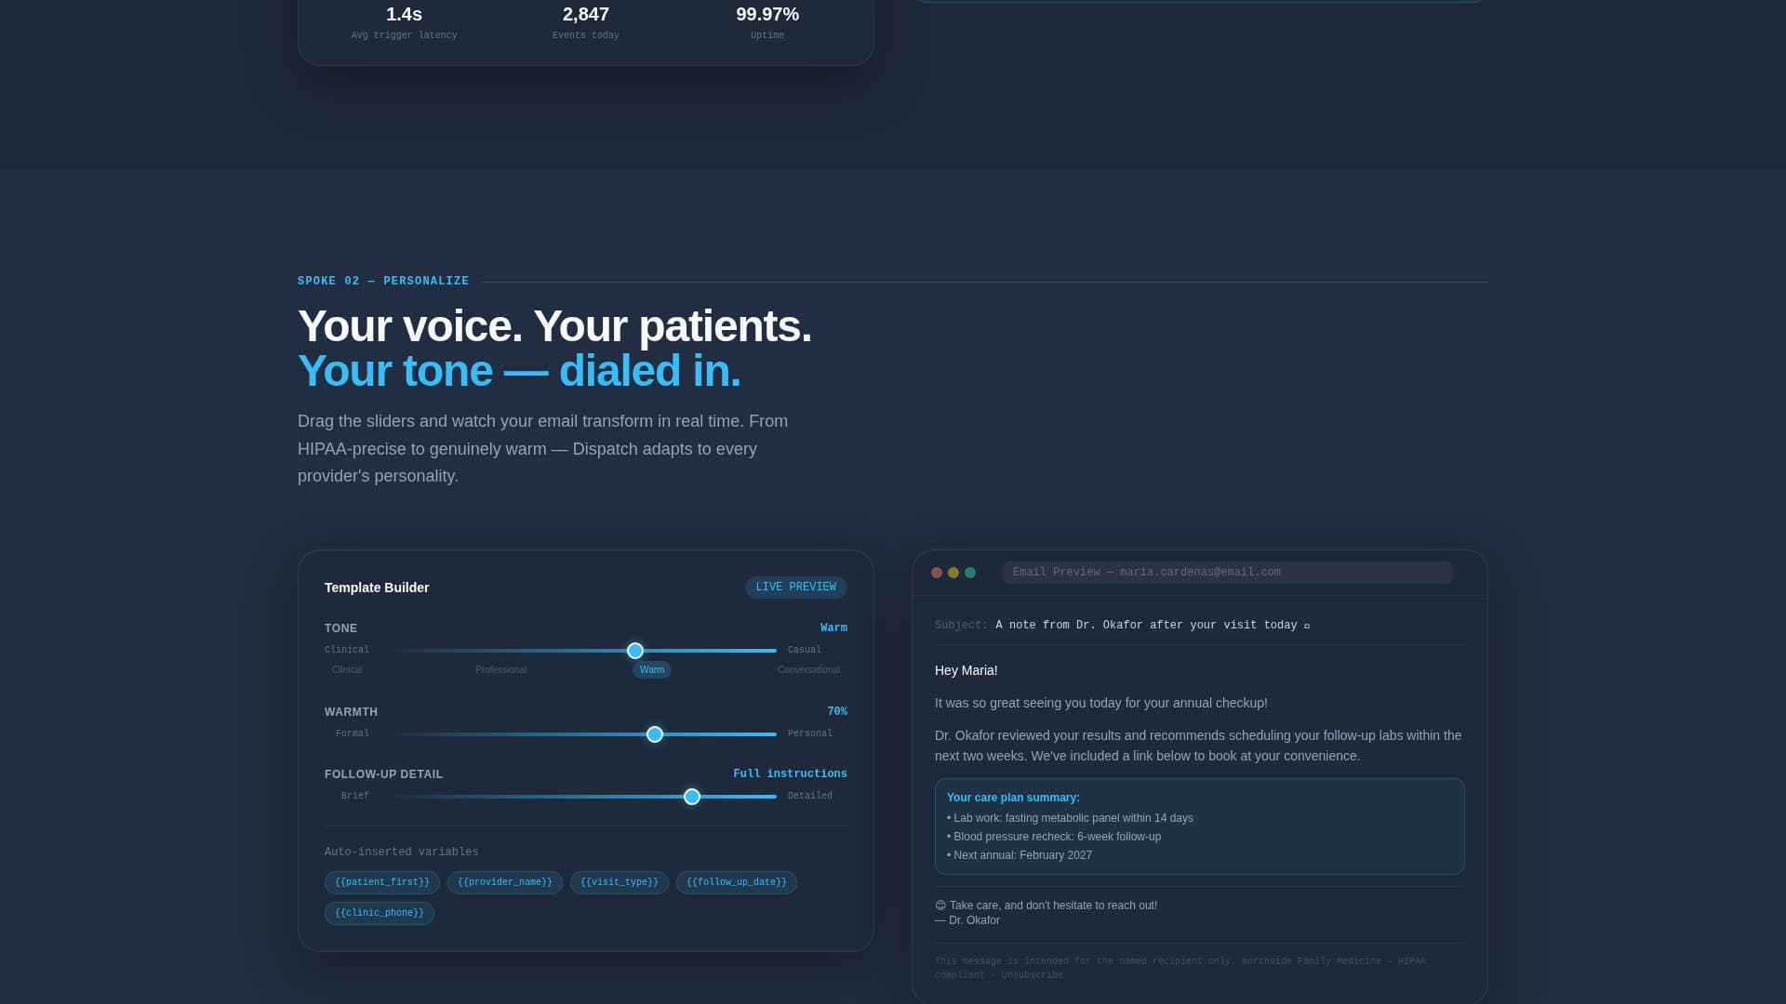The height and width of the screenshot is (1004, 1786).
Task: Click the {{follow_up_date}} variable chip
Action: pos(737,882)
